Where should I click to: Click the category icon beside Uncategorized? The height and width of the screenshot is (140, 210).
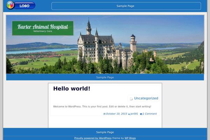coord(131,99)
